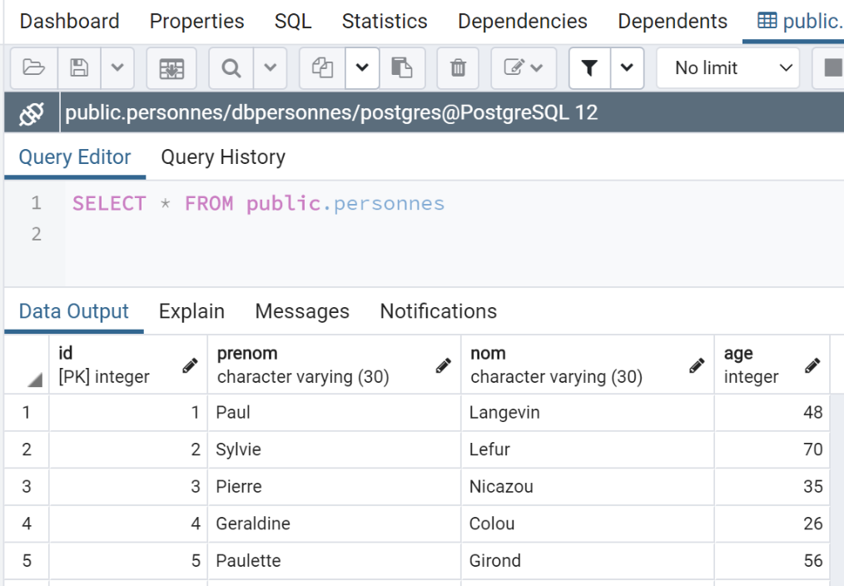Click the Langevin cell in nom column

coord(504,413)
